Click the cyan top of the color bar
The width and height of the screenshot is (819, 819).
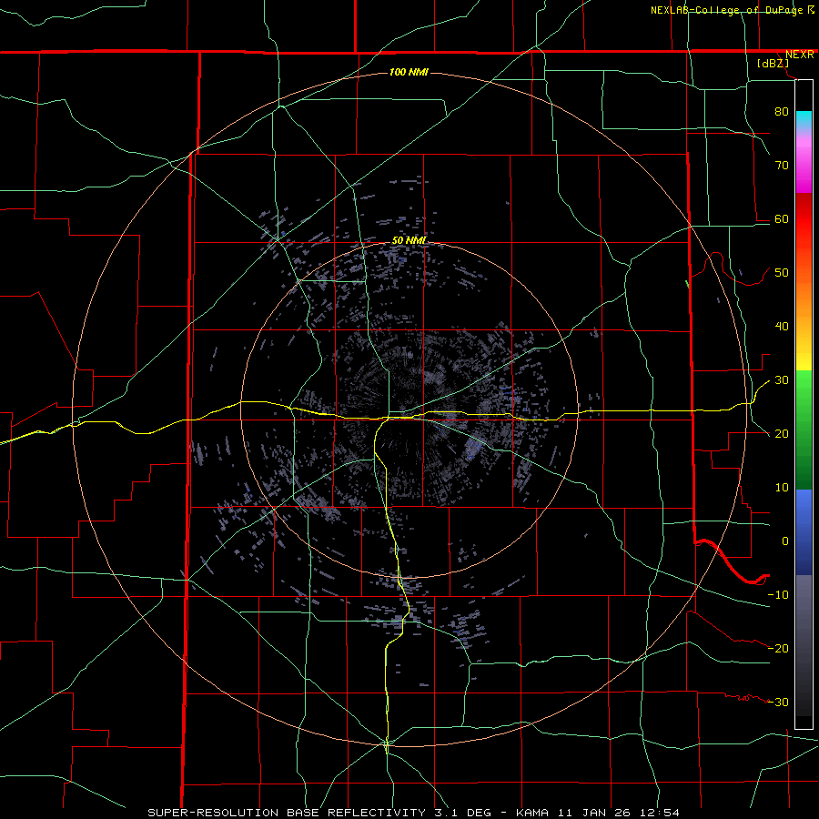[x=804, y=119]
